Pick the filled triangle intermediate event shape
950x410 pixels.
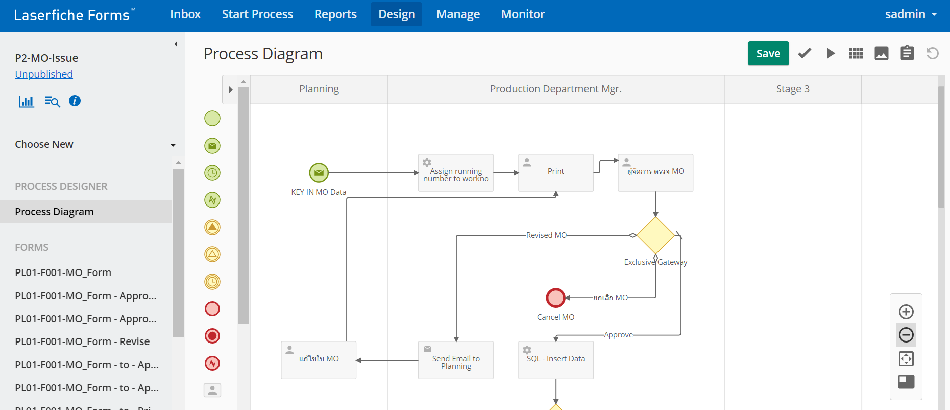(212, 227)
